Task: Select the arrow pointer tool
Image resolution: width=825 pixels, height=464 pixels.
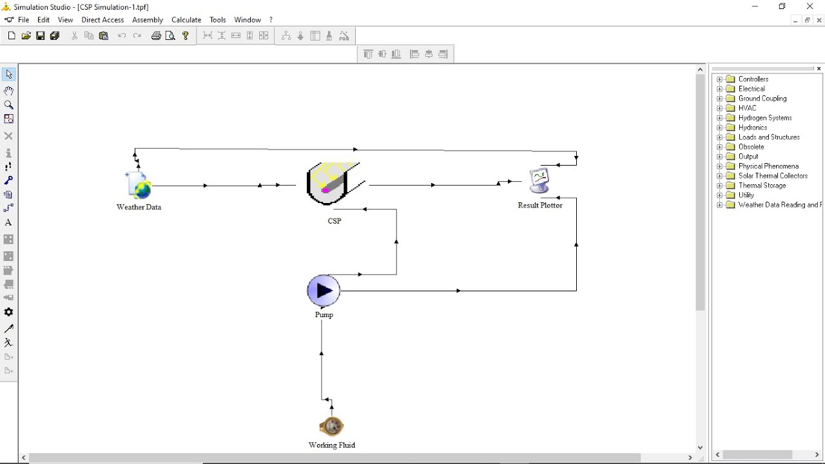Action: click(x=8, y=75)
